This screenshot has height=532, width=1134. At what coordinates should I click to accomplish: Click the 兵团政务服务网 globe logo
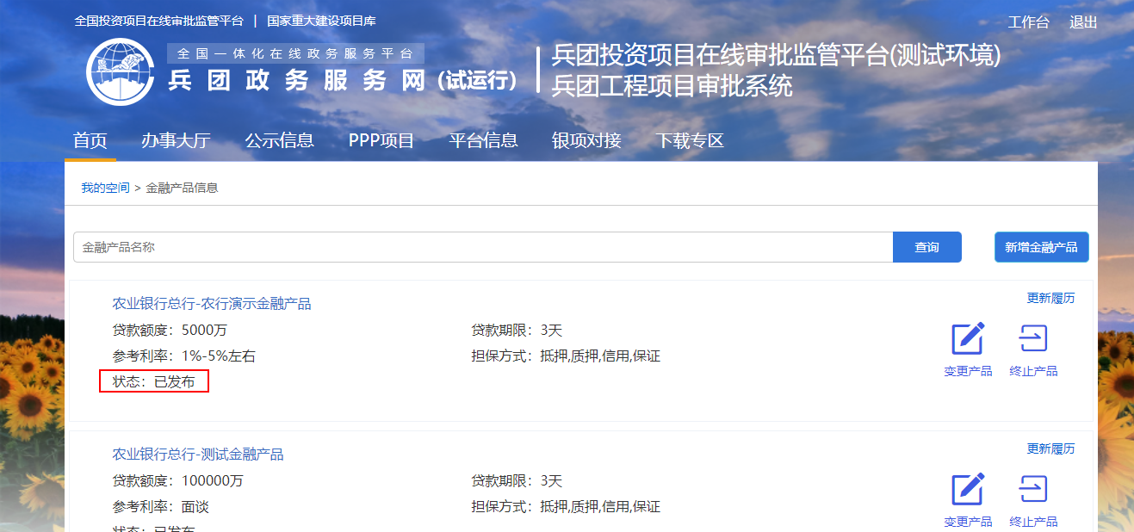pyautogui.click(x=119, y=72)
